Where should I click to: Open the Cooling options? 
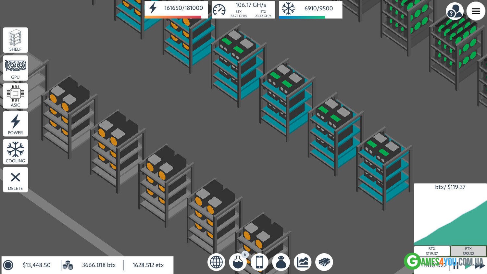[15, 152]
